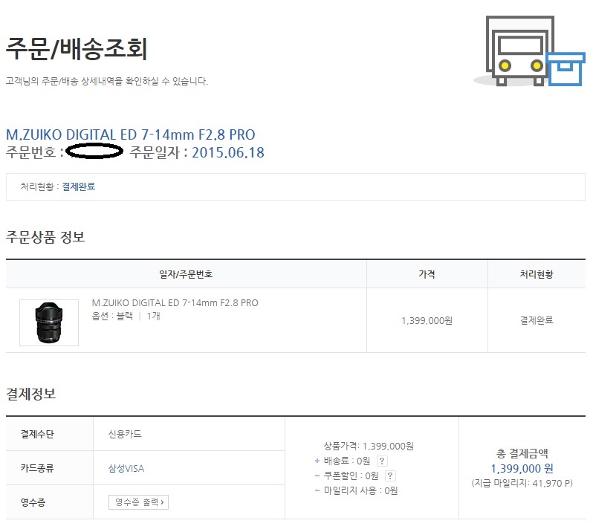Click the 처리현황 column header
Viewport: 593px width, 532px height.
(536, 274)
